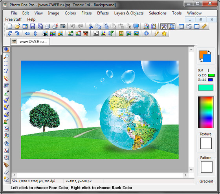Screen dimensions: 220x194
Task: Click the Save floppy disk icon
Action: coord(33,26)
